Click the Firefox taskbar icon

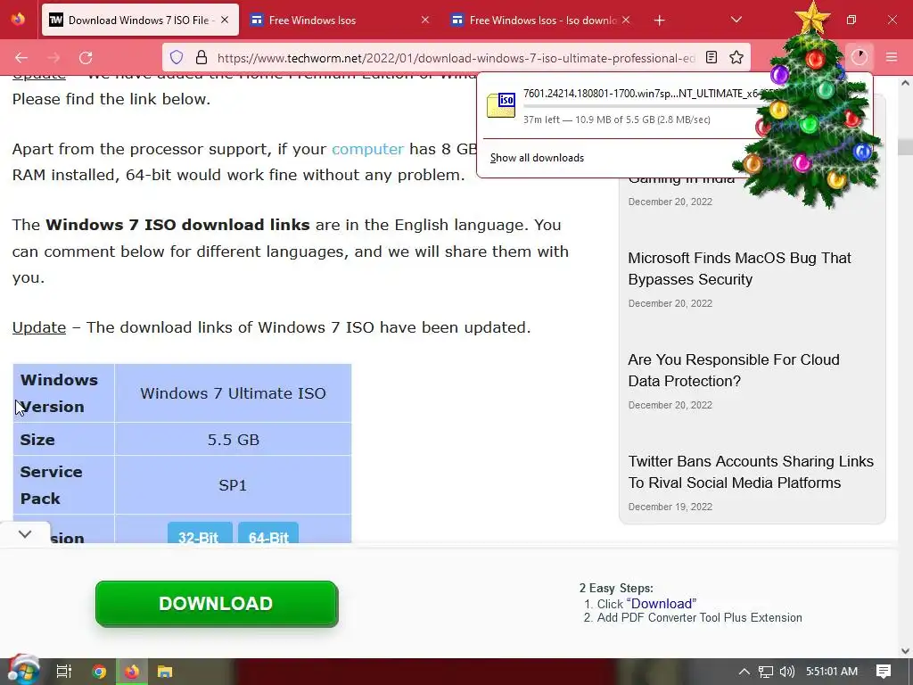[x=132, y=672]
